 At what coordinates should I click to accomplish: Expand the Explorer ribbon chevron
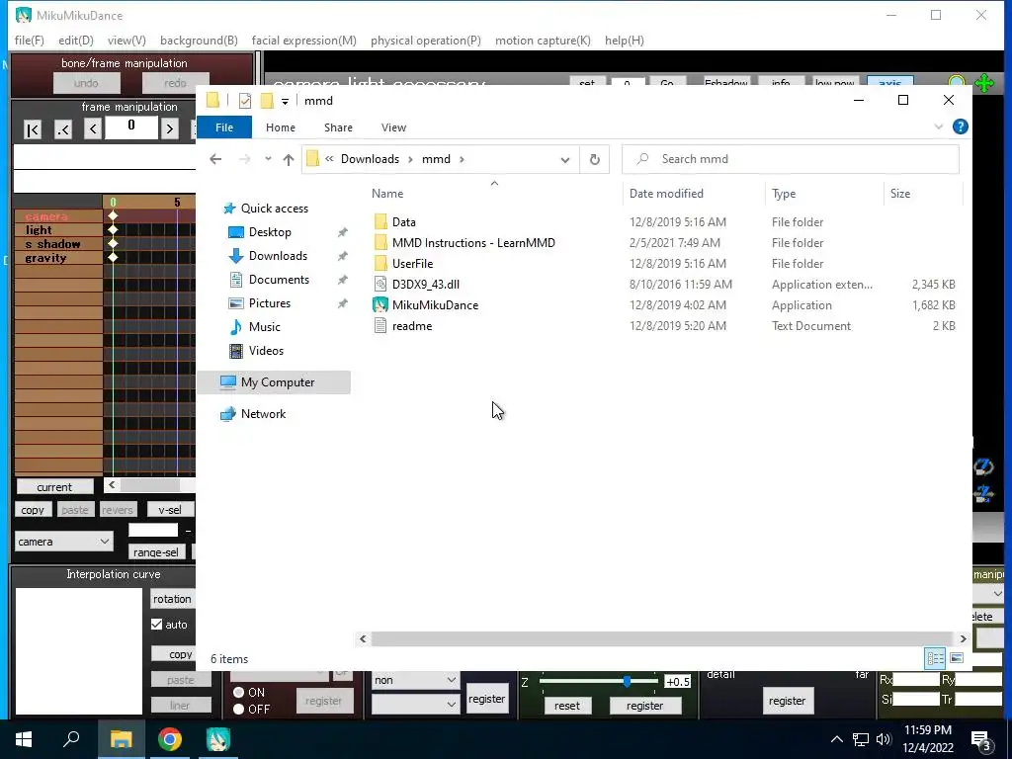pos(939,127)
